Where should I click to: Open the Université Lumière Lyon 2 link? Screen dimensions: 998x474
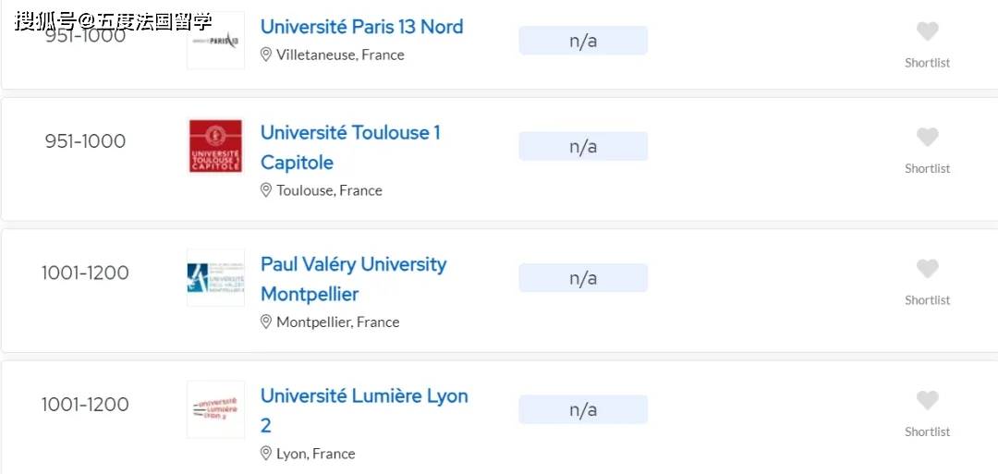[364, 409]
